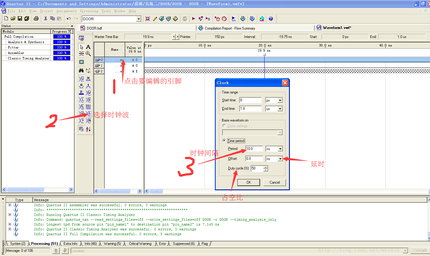Click the Locate button in messages bar
Screen dimensions: 430x256
pos(422,251)
